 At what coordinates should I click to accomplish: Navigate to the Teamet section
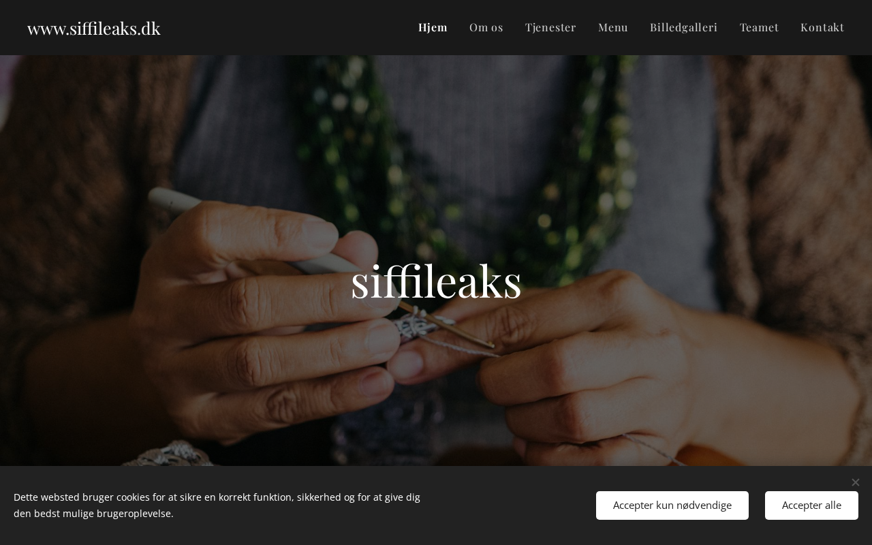click(x=759, y=27)
